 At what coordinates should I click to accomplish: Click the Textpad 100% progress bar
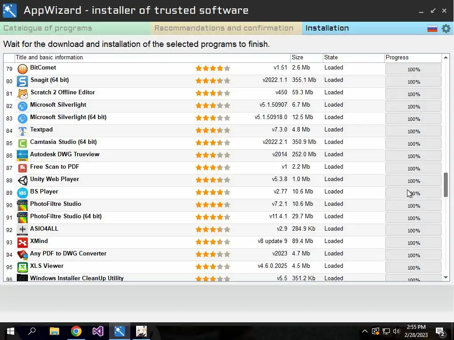click(414, 131)
